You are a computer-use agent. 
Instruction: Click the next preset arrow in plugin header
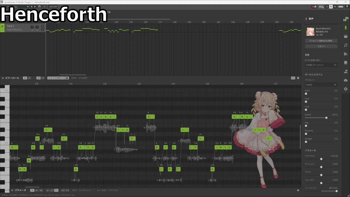35,7
